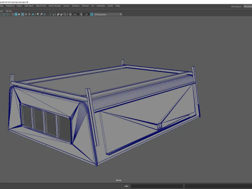Click the gamma value field 1.00
Viewport: 252px width, 189px height.
[86, 14]
